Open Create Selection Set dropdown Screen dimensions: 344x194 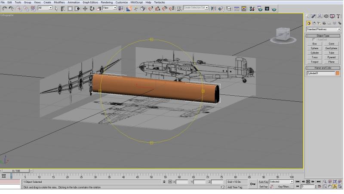(x=196, y=8)
